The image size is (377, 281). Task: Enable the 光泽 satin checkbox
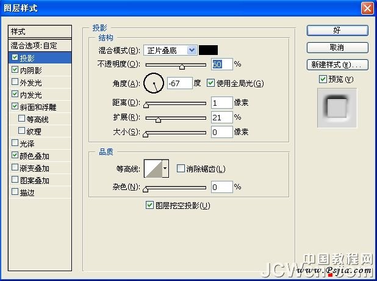tap(15, 143)
